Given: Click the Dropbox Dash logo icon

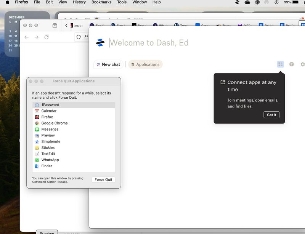Looking at the screenshot, I should [100, 43].
